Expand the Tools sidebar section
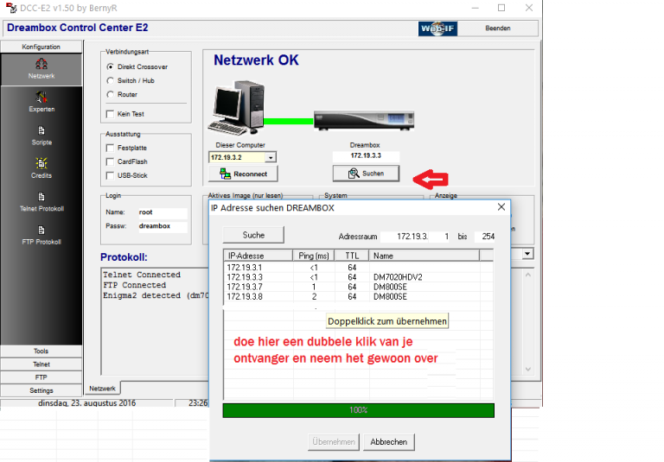664x462 pixels. (41, 351)
